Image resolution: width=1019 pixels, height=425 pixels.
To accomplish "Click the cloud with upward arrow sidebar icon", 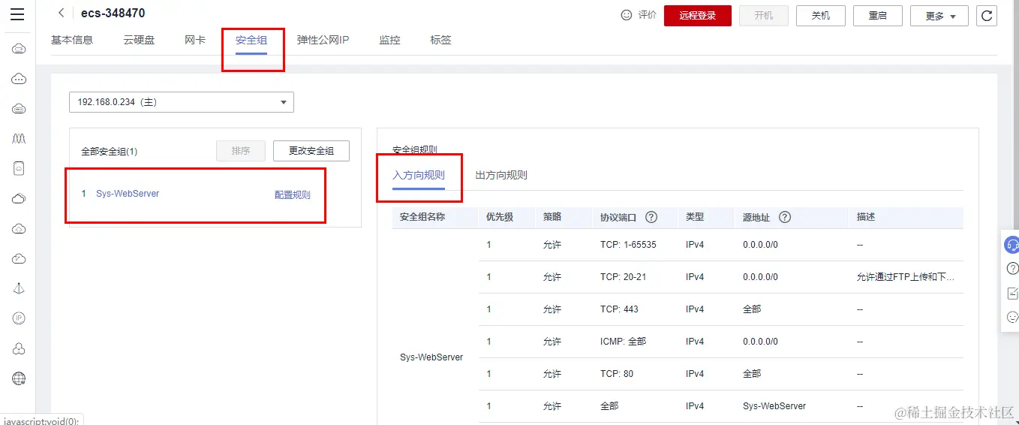I will pyautogui.click(x=20, y=229).
